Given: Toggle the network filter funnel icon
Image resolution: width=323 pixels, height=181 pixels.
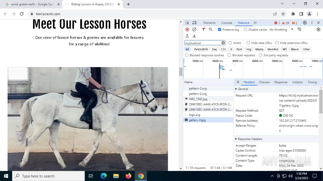Looking at the screenshot, I should [x=204, y=30].
